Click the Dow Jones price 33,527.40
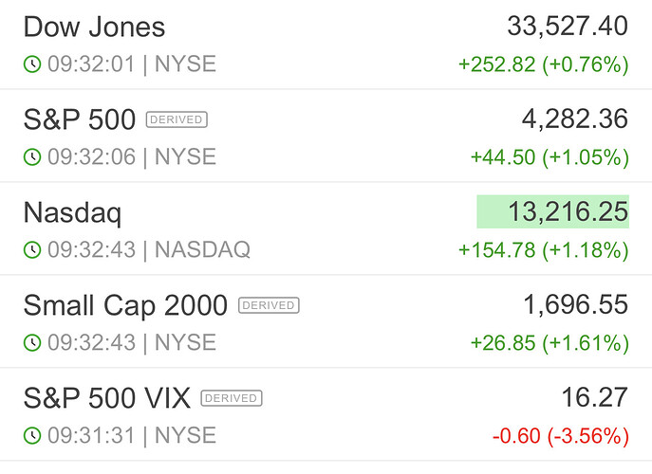652x474 pixels. [x=568, y=27]
